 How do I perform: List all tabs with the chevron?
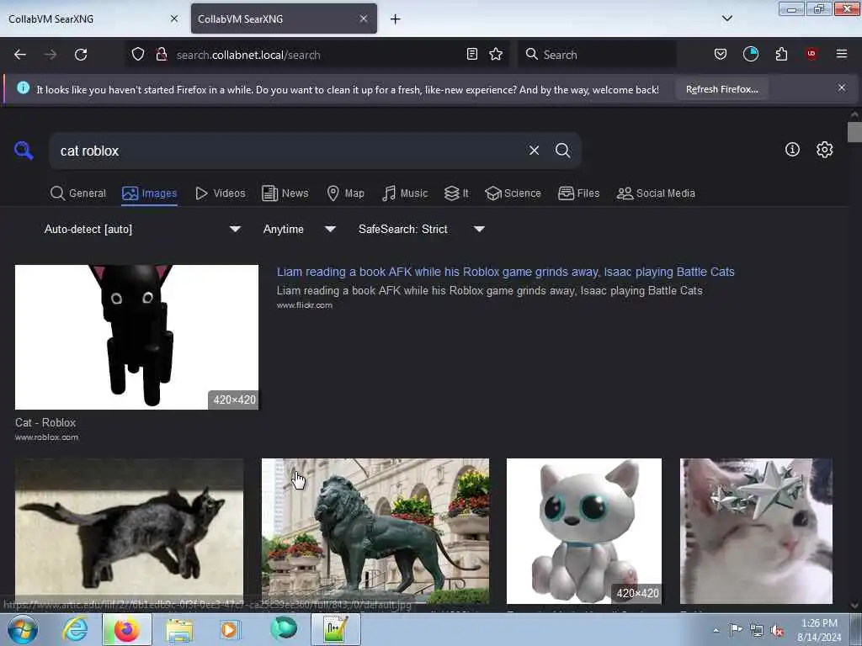click(727, 19)
